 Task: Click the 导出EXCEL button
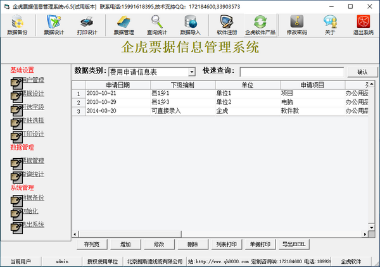294,244
